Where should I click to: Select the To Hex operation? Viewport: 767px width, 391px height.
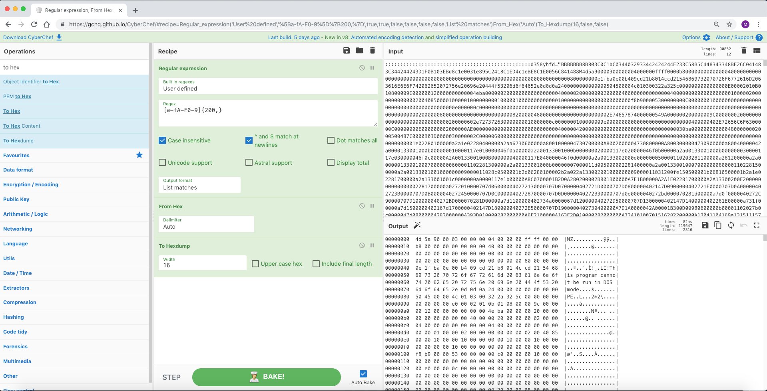tap(74, 111)
